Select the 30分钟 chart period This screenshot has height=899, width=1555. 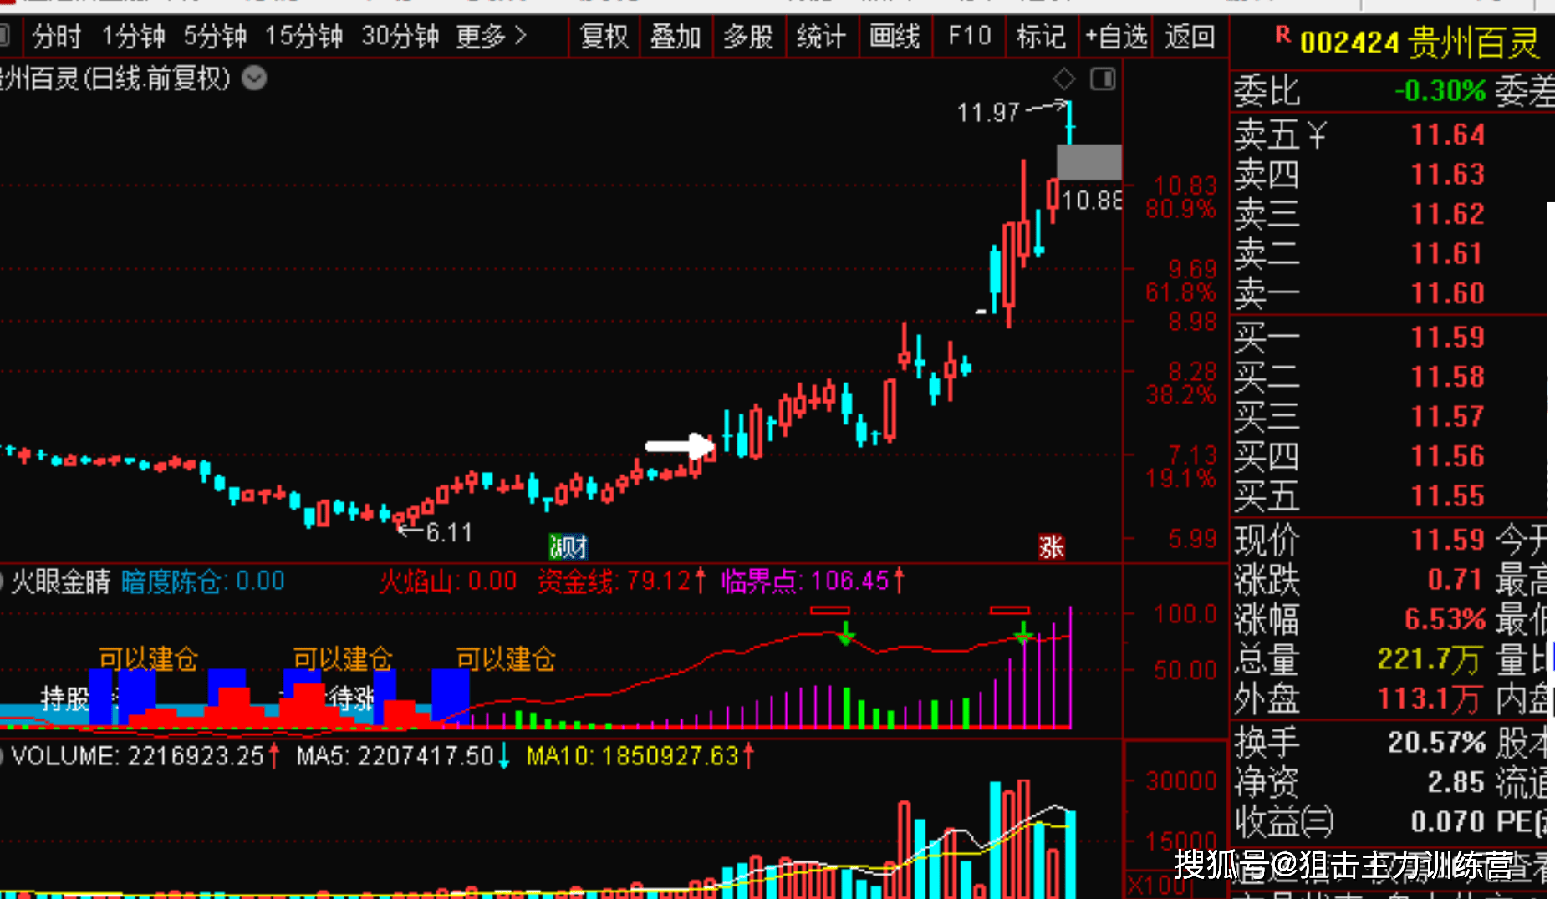400,37
